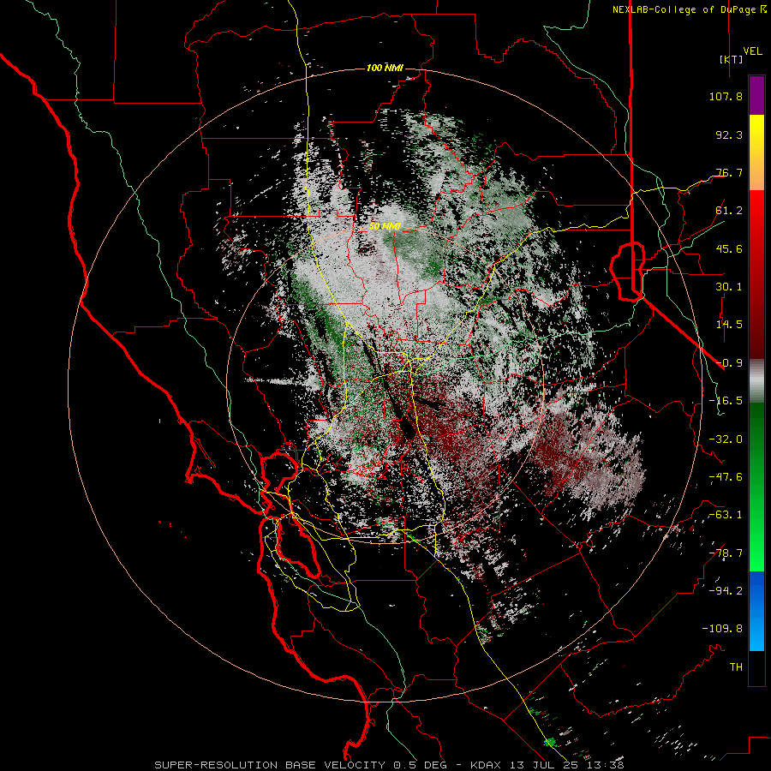Select the 76.7 legend value
The width and height of the screenshot is (771, 771).
tap(729, 172)
